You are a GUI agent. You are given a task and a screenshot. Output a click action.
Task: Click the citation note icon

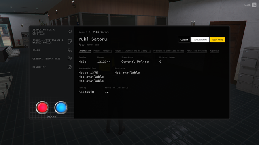tap(70, 41)
